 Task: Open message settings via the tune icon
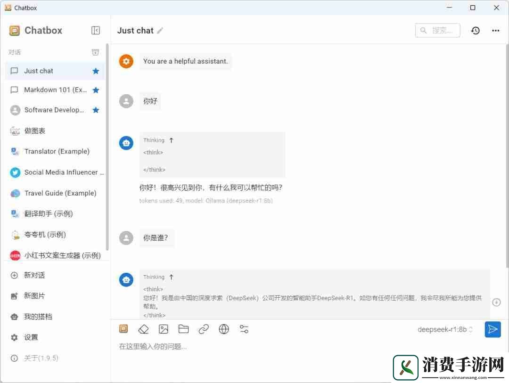click(x=244, y=329)
